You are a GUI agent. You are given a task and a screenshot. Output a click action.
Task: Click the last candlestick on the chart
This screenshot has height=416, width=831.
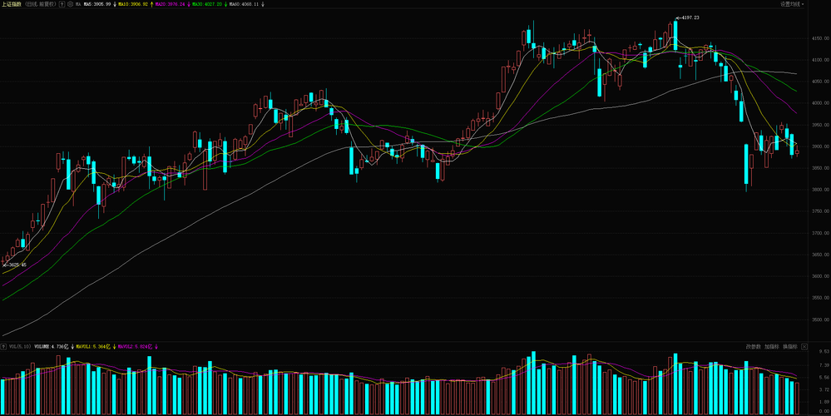[x=797, y=152]
